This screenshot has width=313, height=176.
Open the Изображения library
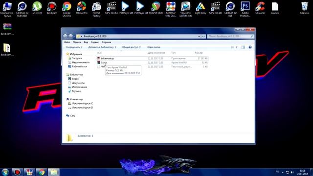pyautogui.click(x=79, y=87)
